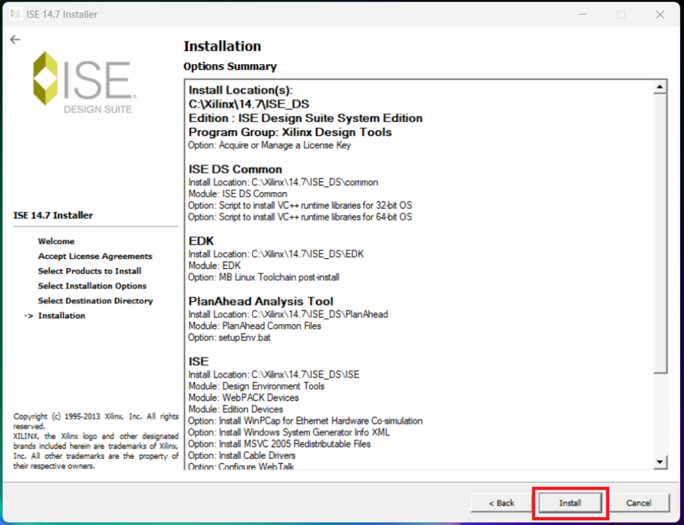Click the VC++ runtime libraries 64-bit OS option
This screenshot has width=684, height=525.
point(300,217)
